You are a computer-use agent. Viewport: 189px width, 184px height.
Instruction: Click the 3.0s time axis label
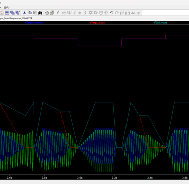tap(80, 178)
